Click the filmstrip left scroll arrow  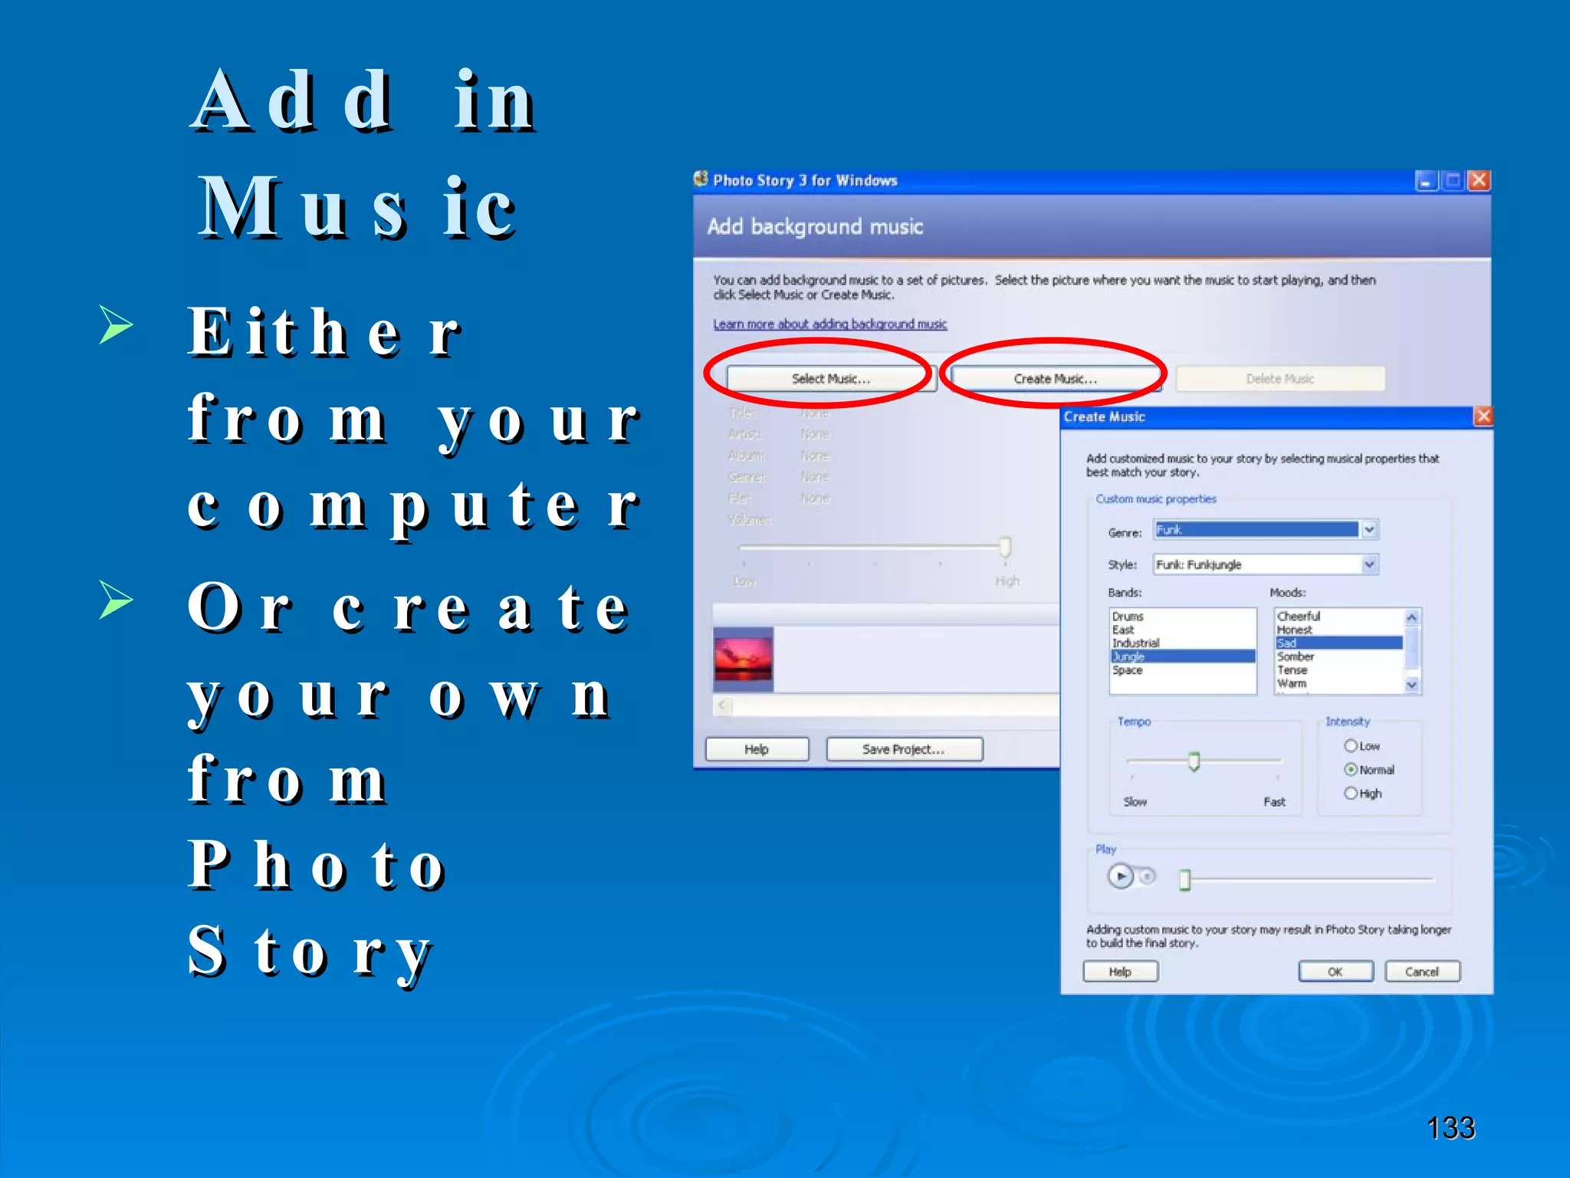click(721, 705)
